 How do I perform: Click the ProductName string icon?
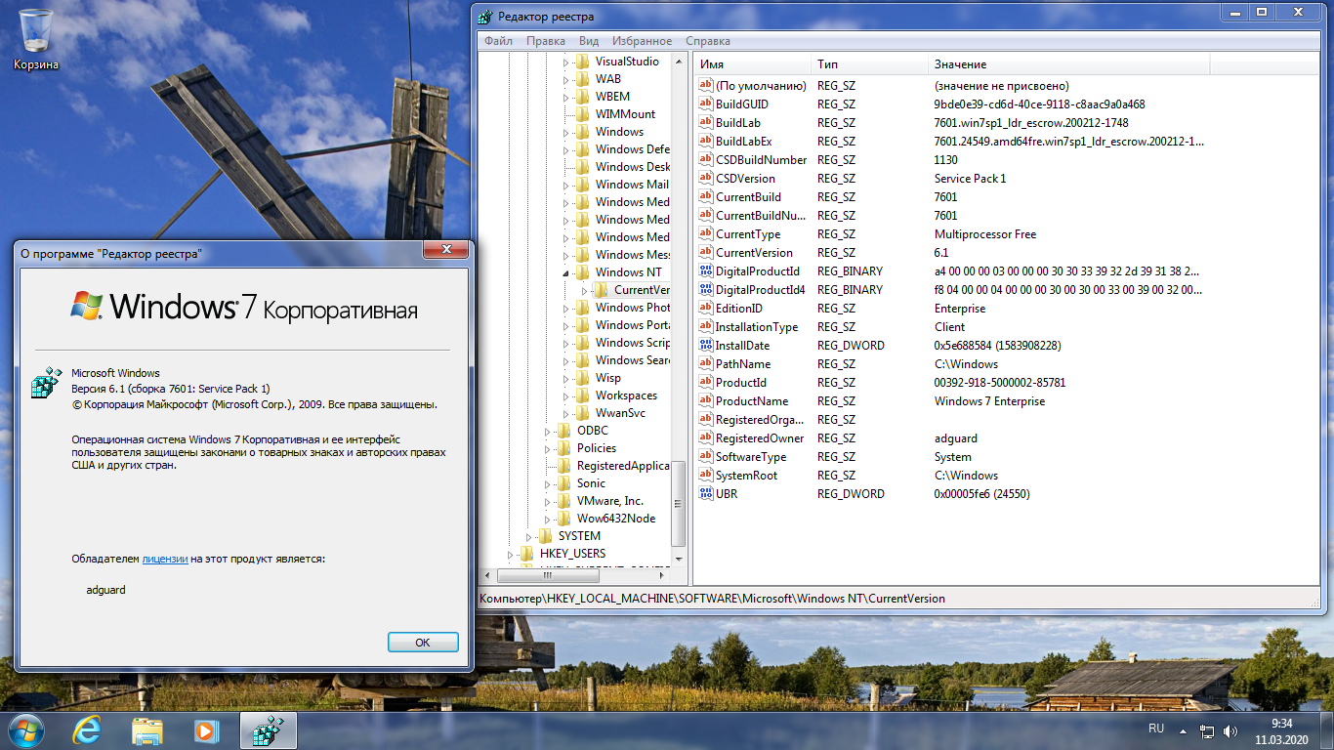coord(707,401)
